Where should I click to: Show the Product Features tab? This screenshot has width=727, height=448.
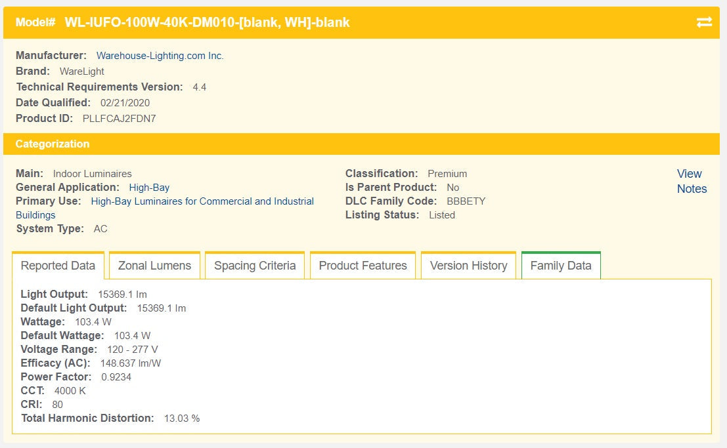pyautogui.click(x=363, y=266)
